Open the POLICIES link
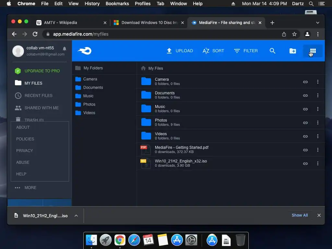Image resolution: width=332 pixels, height=249 pixels. [x=25, y=139]
